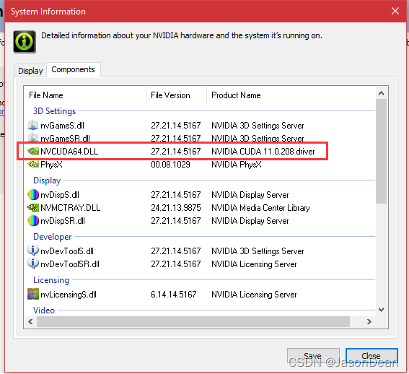This screenshot has height=374, width=409.
Task: Click the nvDispSR.dll rainbow icon
Action: pyautogui.click(x=33, y=221)
